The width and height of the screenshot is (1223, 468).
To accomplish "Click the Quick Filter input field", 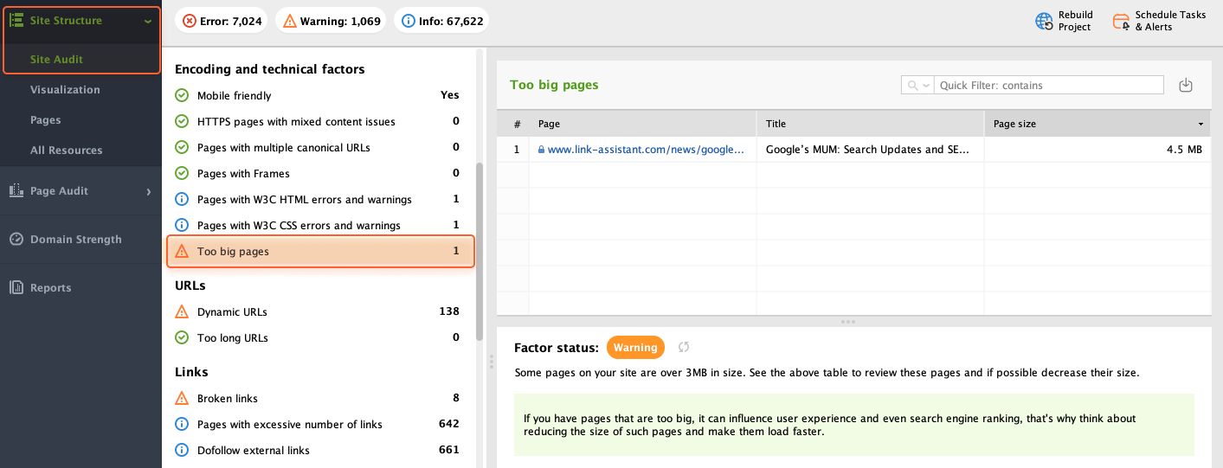I will [1049, 85].
